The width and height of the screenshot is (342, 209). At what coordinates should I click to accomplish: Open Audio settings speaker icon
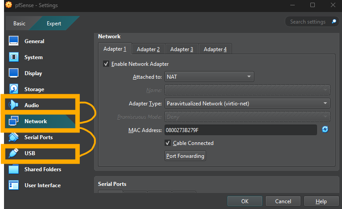[x=13, y=105]
